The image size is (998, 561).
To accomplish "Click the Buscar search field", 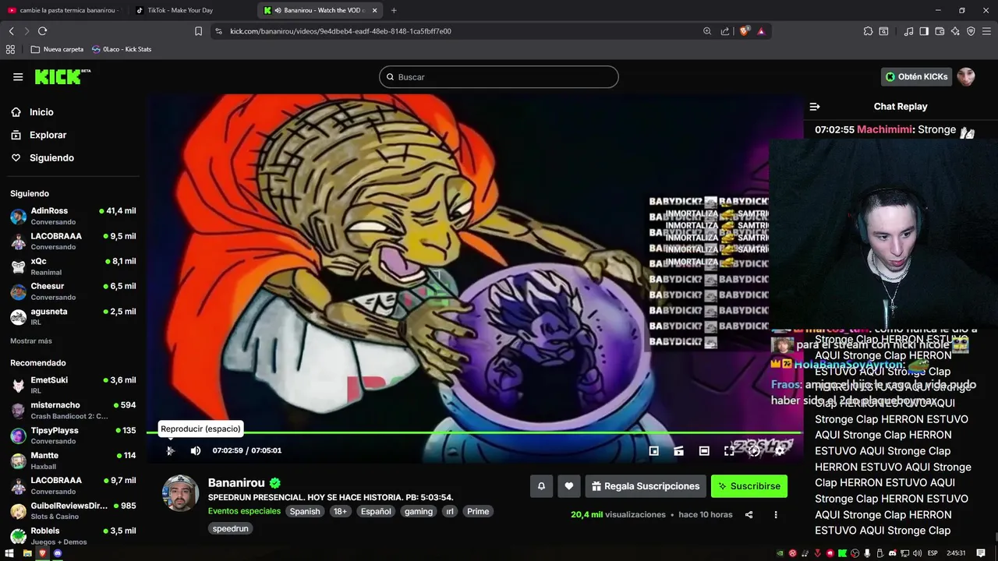I will point(499,77).
